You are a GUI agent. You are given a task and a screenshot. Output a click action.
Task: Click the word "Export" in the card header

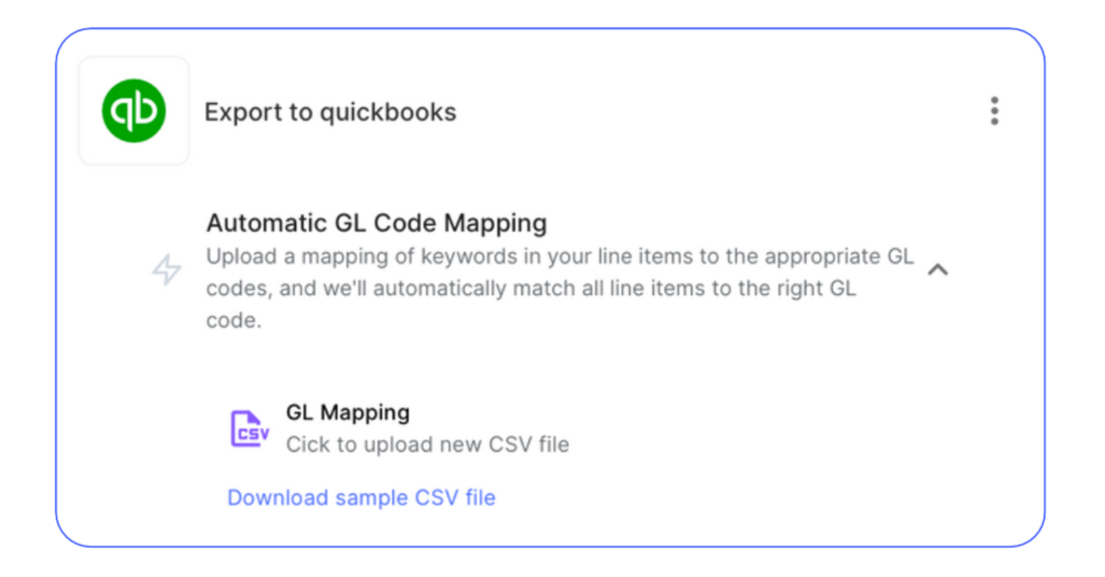click(x=243, y=112)
